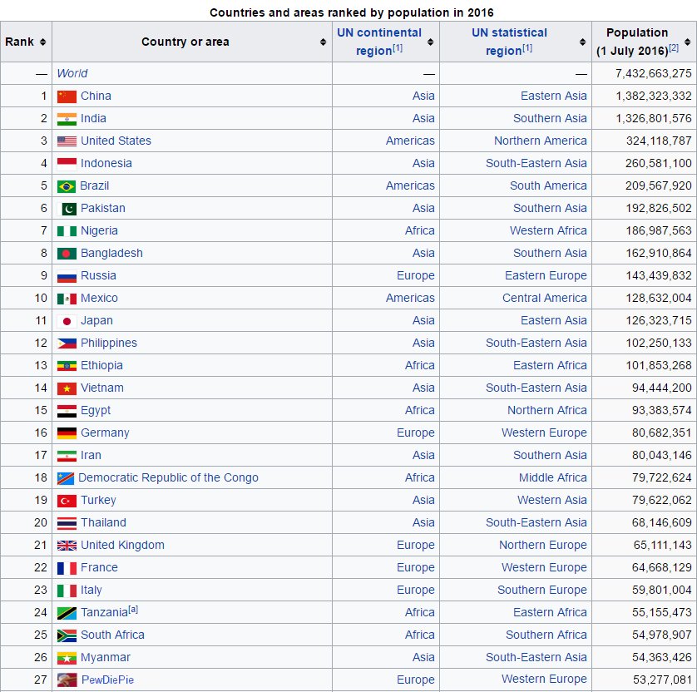
Task: Click the Bangladesh flag icon
Action: click(67, 254)
